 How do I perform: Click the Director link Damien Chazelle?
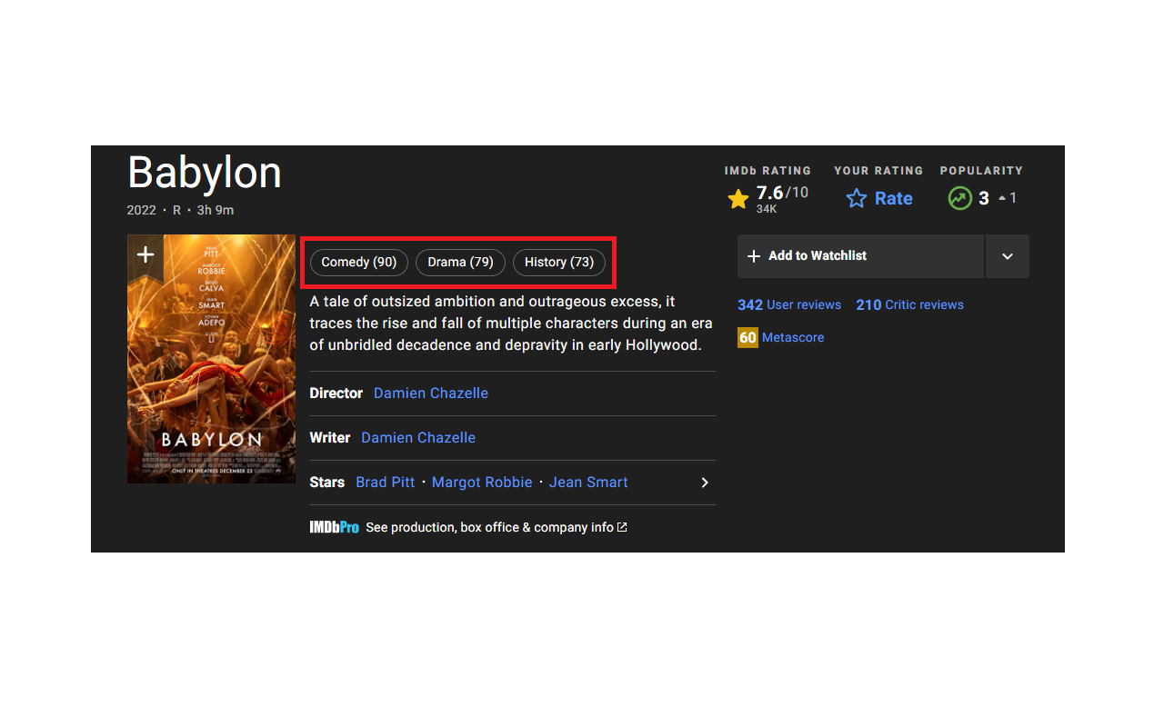pyautogui.click(x=431, y=393)
